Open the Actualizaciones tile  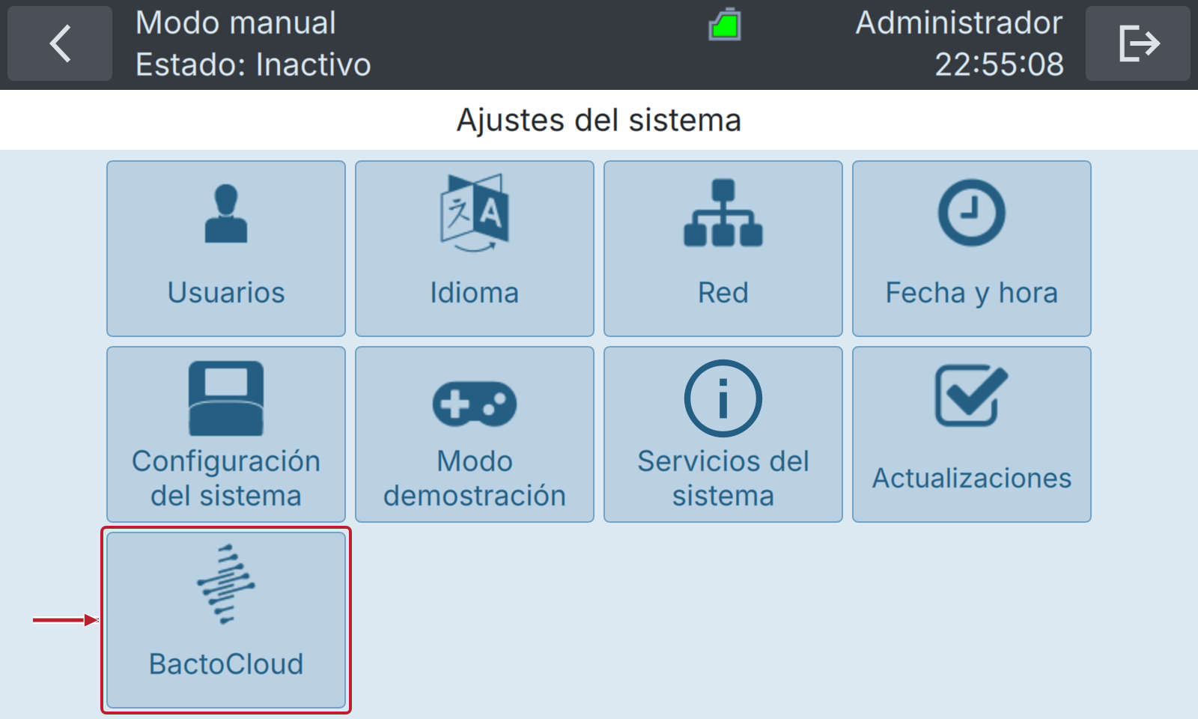pos(972,434)
